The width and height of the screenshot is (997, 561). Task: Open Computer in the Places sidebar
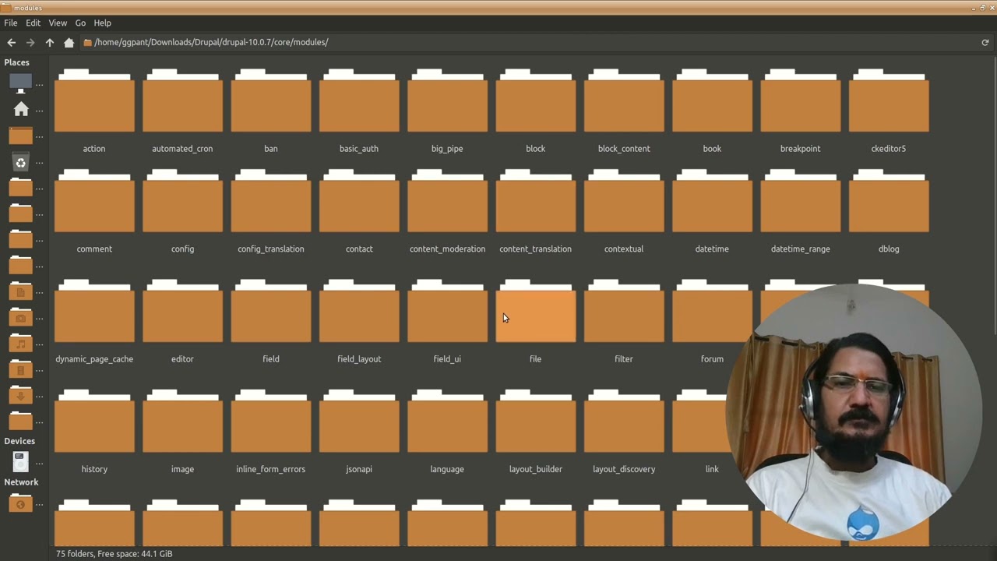point(21,83)
